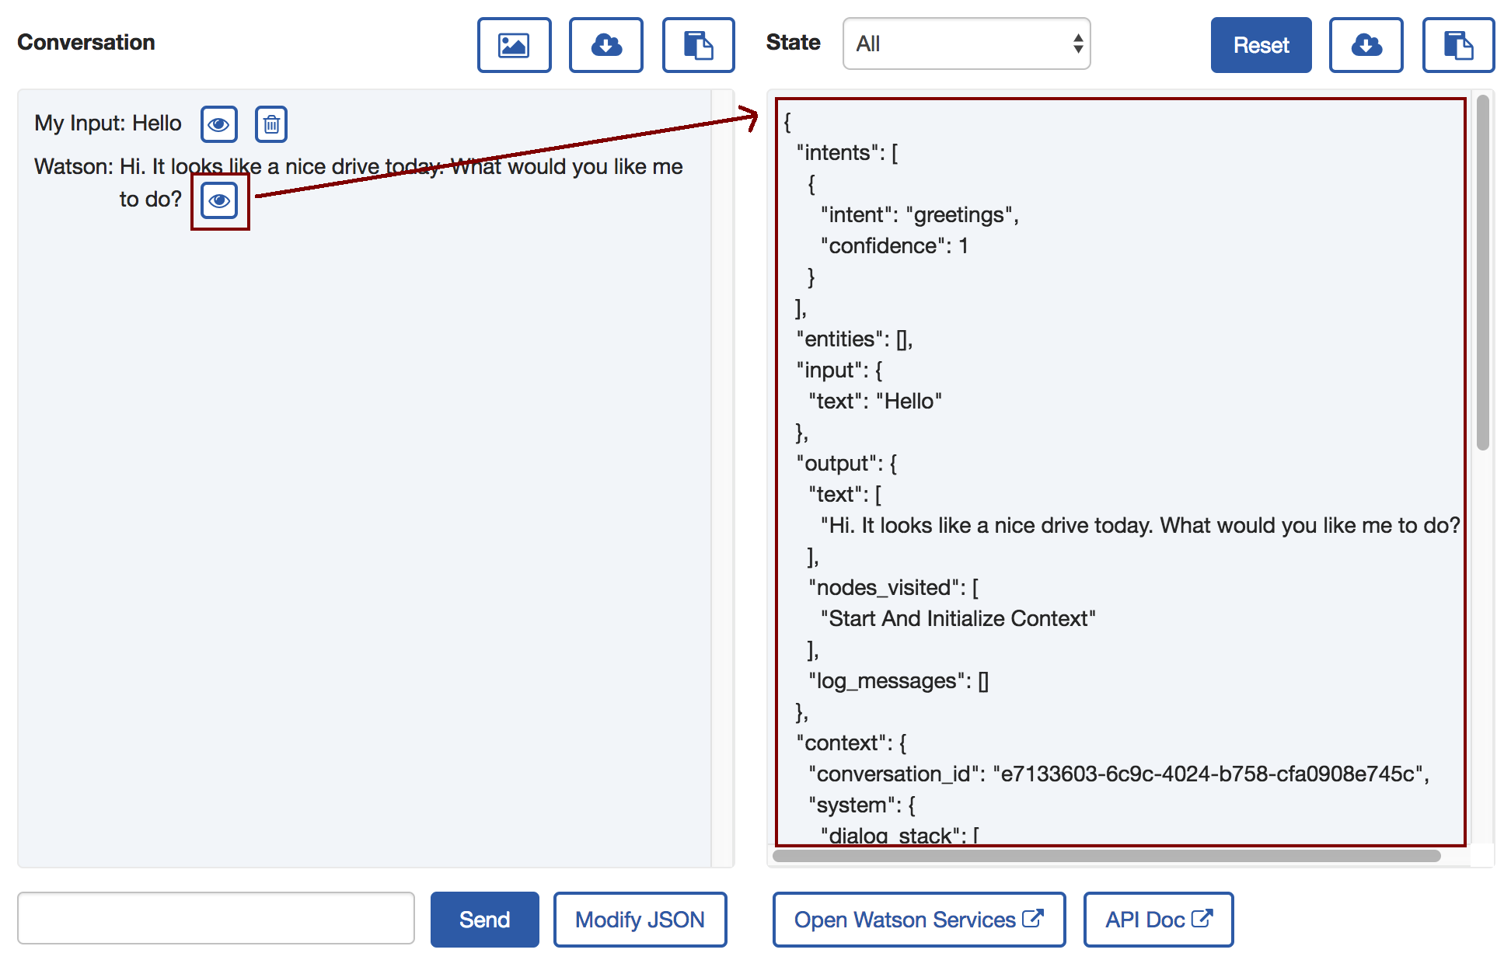The width and height of the screenshot is (1511, 960).
Task: Open Watson Services link
Action: 919,920
